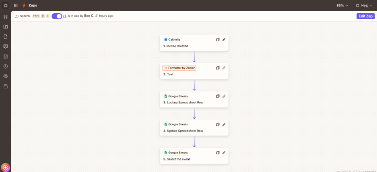Click the home icon in top-left corner
This screenshot has width=377, height=172.
point(5,6)
